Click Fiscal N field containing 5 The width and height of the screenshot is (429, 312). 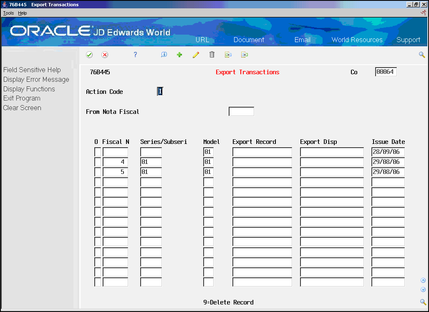(115, 172)
